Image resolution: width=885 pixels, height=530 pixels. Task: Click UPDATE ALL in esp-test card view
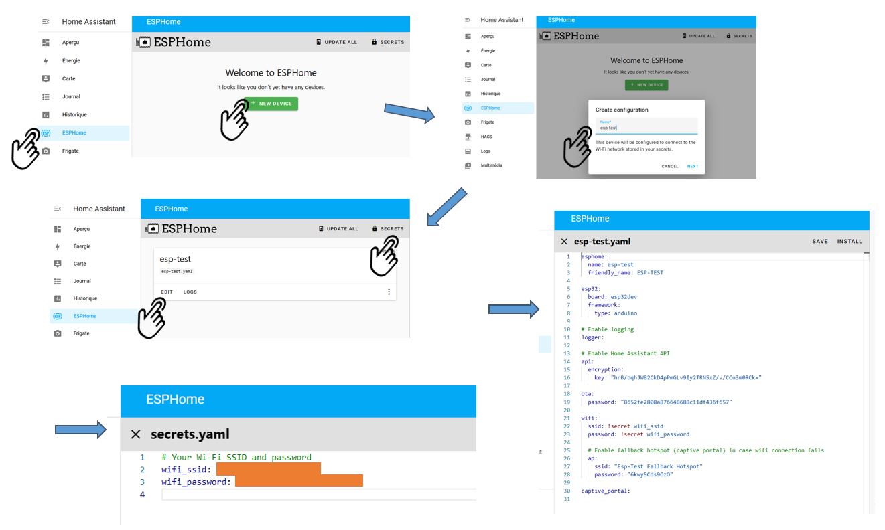click(x=338, y=229)
